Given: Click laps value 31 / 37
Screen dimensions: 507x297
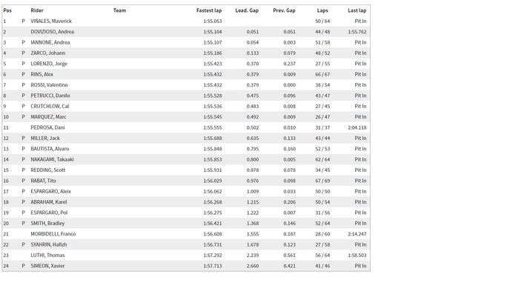Looking at the screenshot, I should point(322,127).
